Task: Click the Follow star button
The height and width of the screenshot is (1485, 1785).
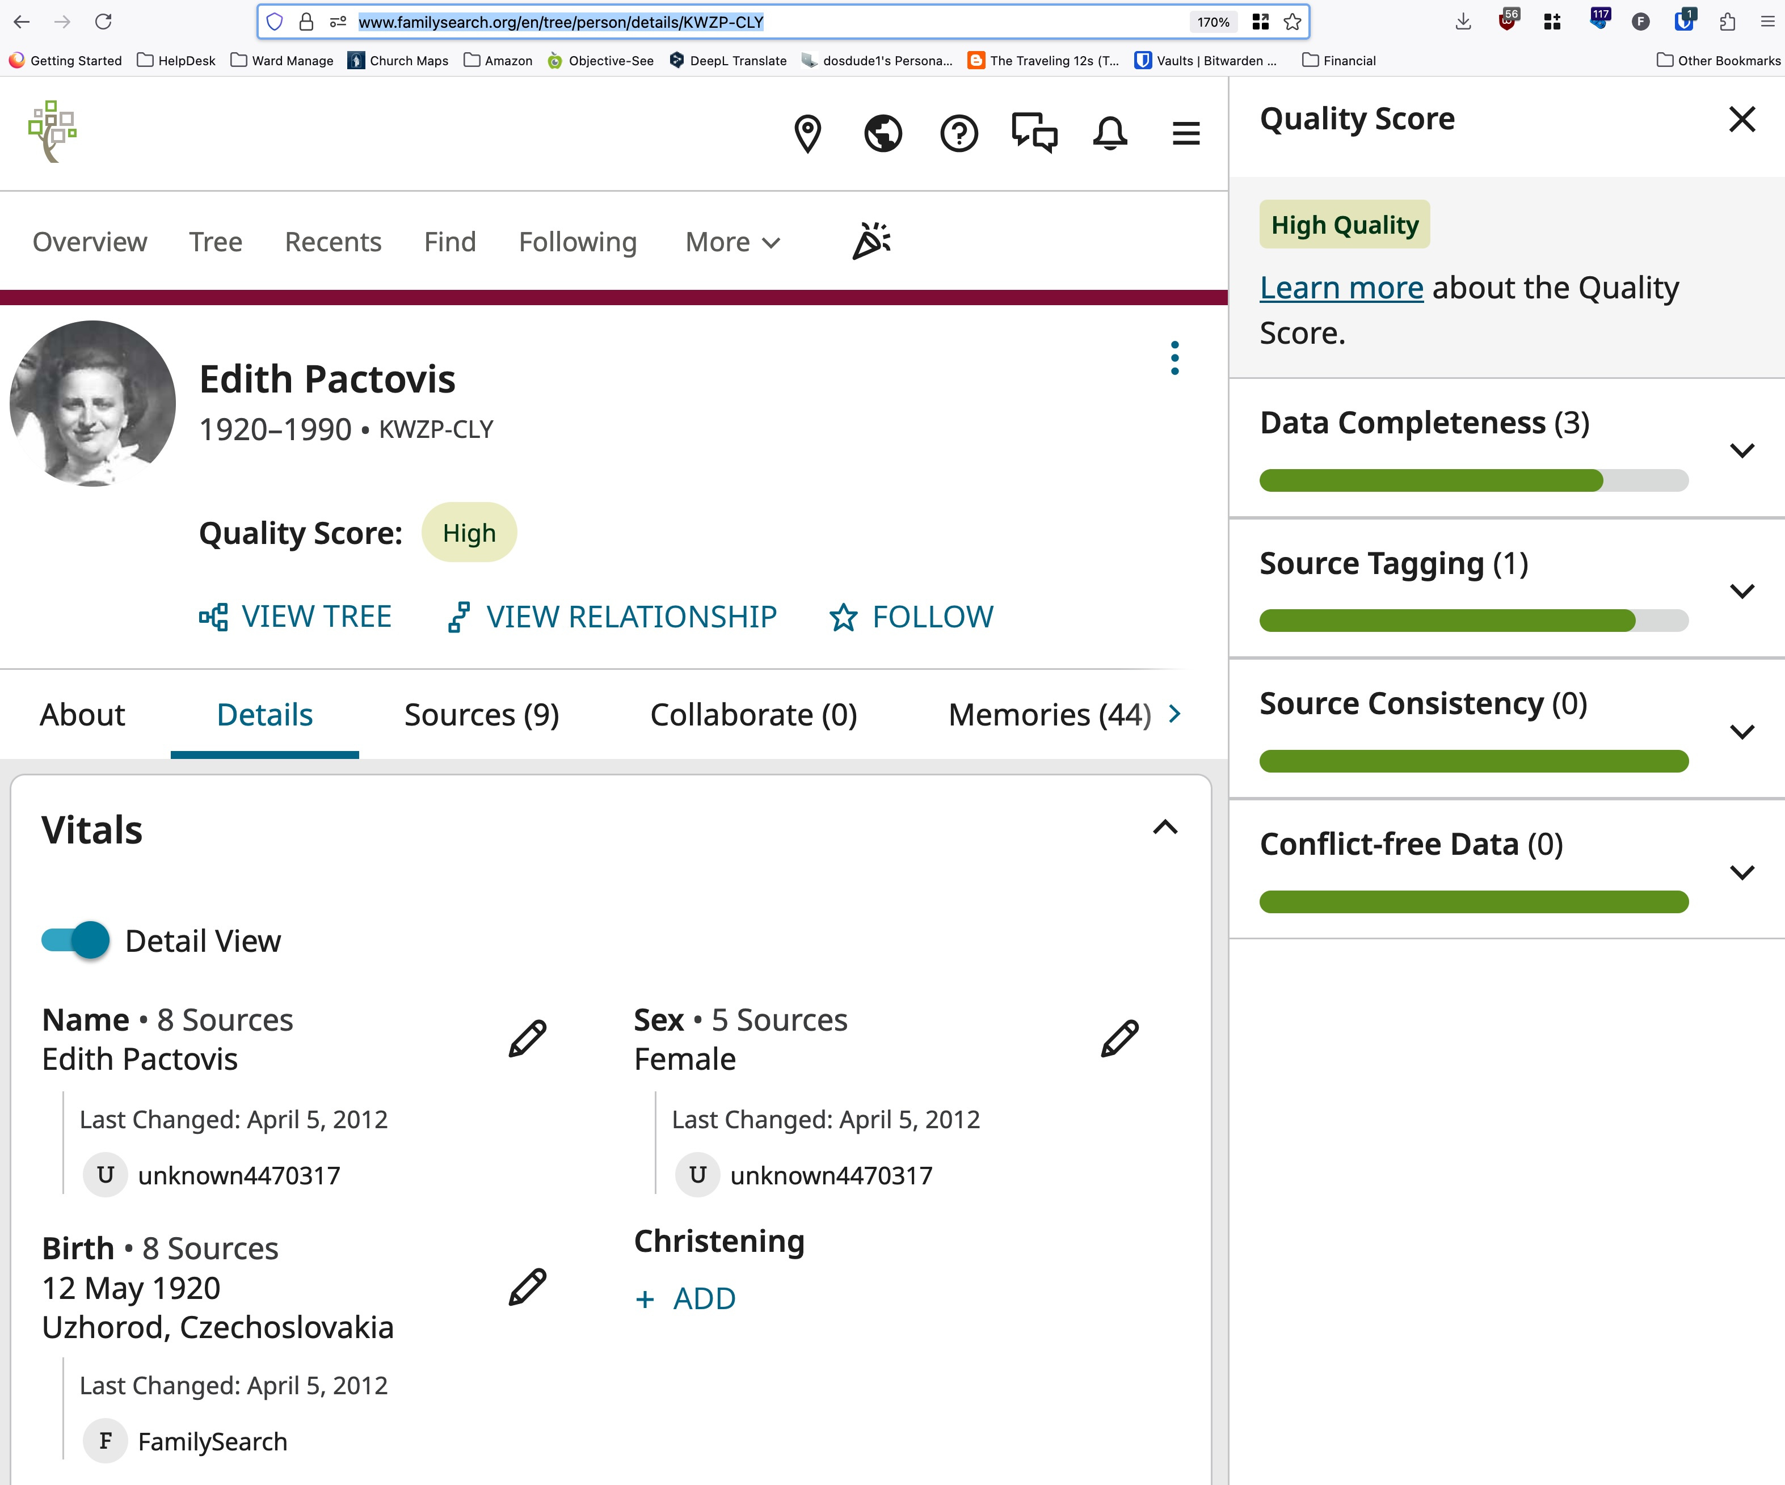Action: click(911, 617)
